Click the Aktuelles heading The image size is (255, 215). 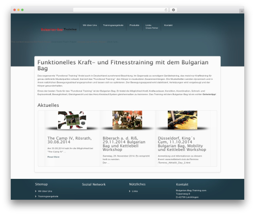click(48, 105)
